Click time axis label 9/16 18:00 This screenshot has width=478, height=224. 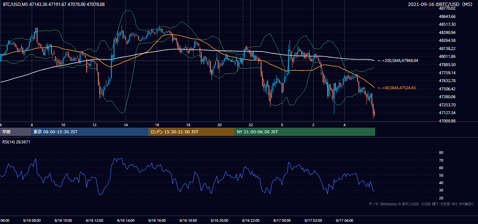[x=188, y=221]
